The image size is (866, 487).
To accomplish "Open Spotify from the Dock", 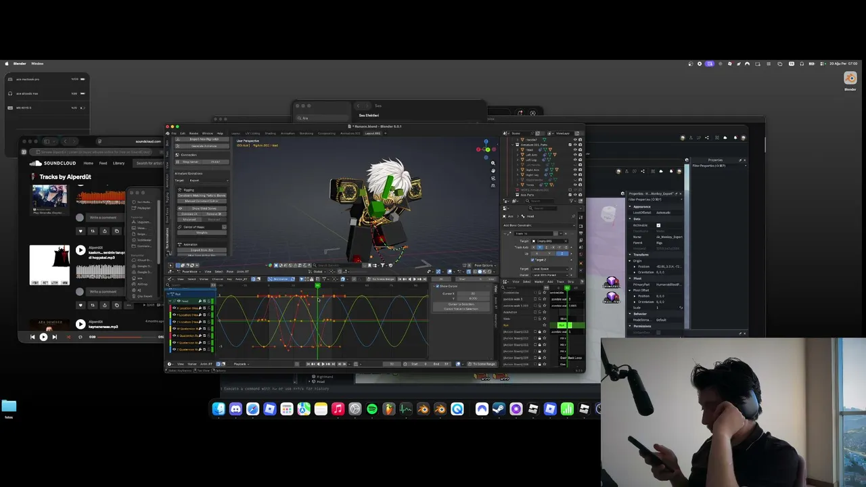I will point(372,409).
